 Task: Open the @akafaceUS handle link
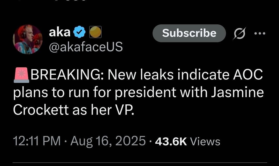tap(86, 47)
